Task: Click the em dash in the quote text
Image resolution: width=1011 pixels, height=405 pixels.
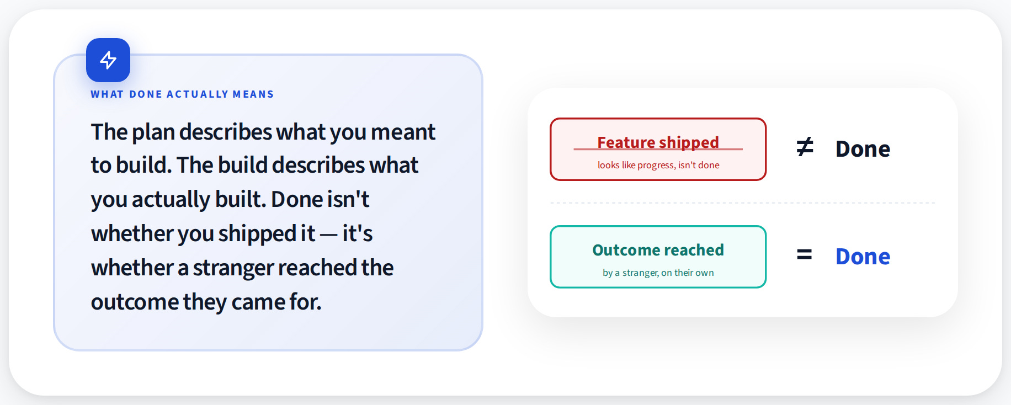Action: tap(328, 235)
